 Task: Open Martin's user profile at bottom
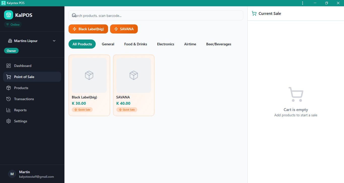click(x=32, y=174)
